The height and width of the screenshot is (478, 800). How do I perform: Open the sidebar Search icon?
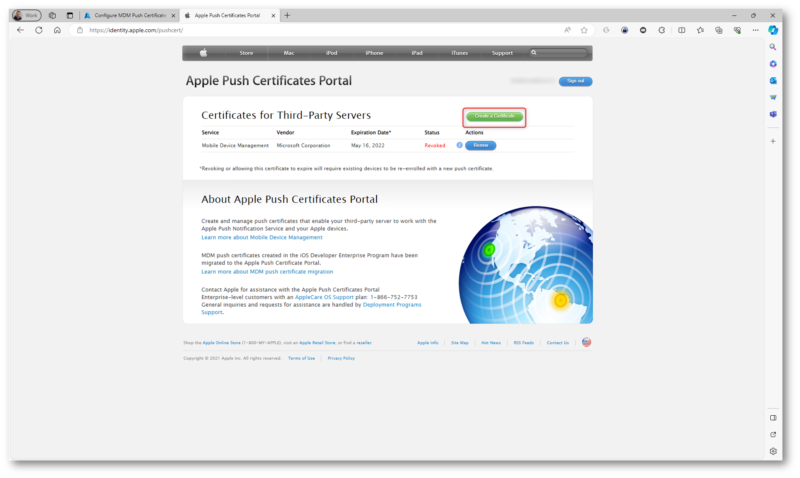click(x=773, y=47)
